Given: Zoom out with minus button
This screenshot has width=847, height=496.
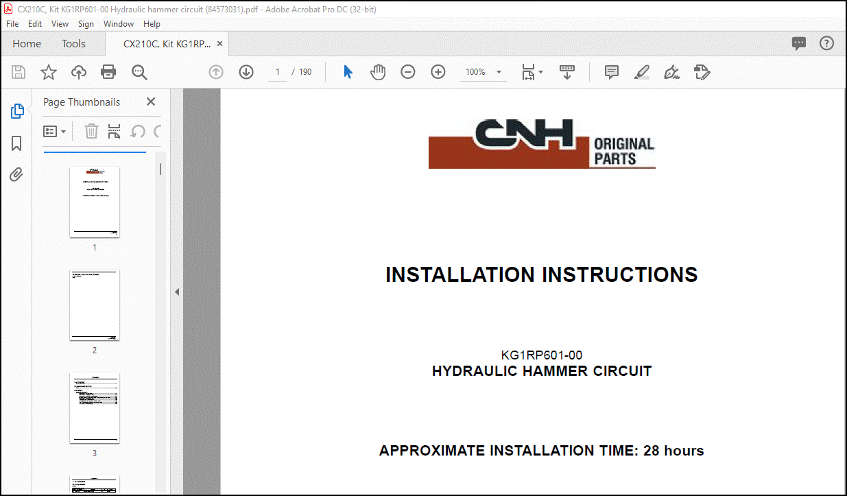Looking at the screenshot, I should pos(408,72).
